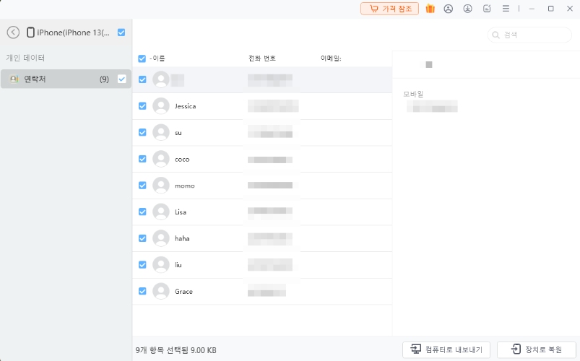580x361 pixels.
Task: Toggle the select-all checkbox beside 이름
Action: point(142,58)
